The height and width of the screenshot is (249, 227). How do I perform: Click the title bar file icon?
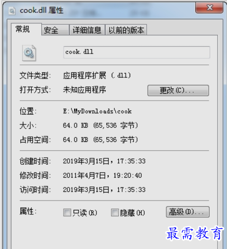(x=12, y=11)
